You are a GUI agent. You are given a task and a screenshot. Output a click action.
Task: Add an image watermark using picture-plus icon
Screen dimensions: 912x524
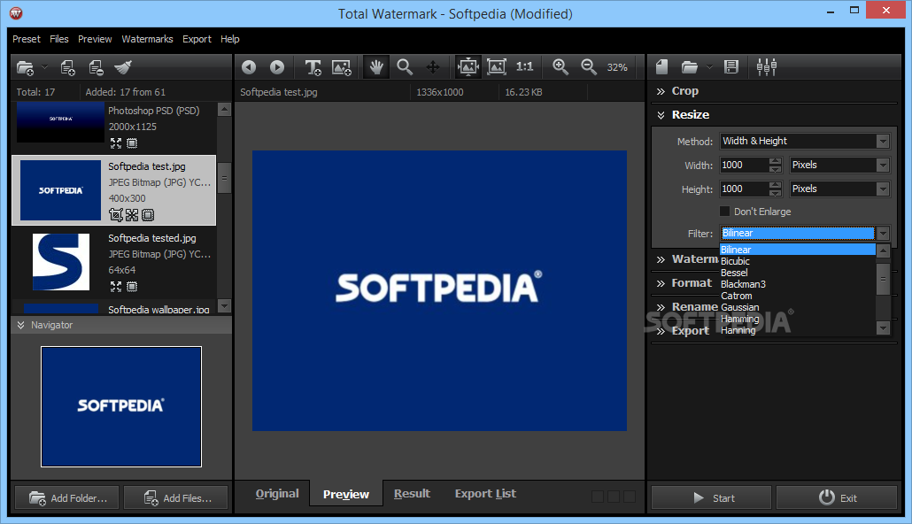tap(342, 67)
